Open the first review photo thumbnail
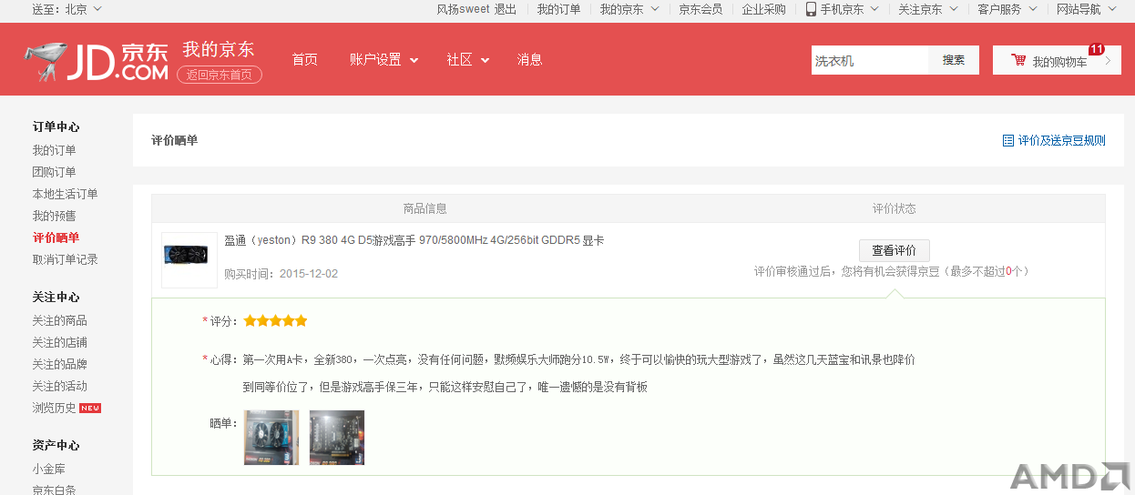 [x=271, y=438]
